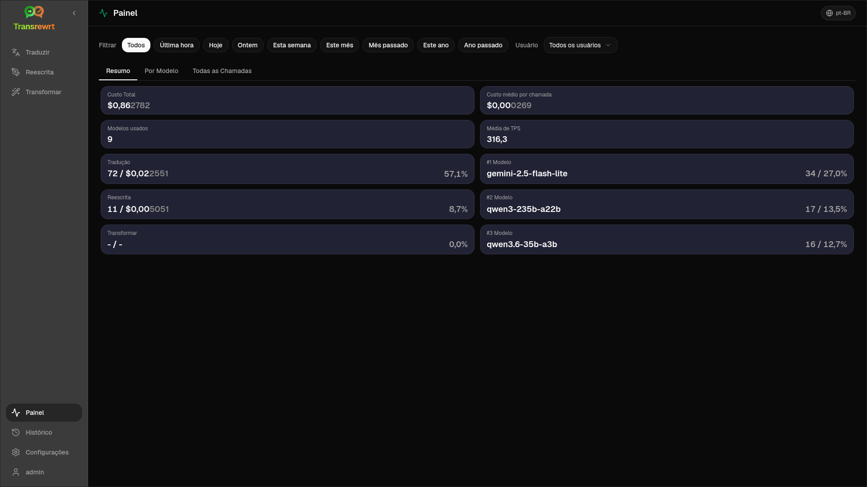Select the Todos filter
The image size is (867, 487).
point(136,45)
